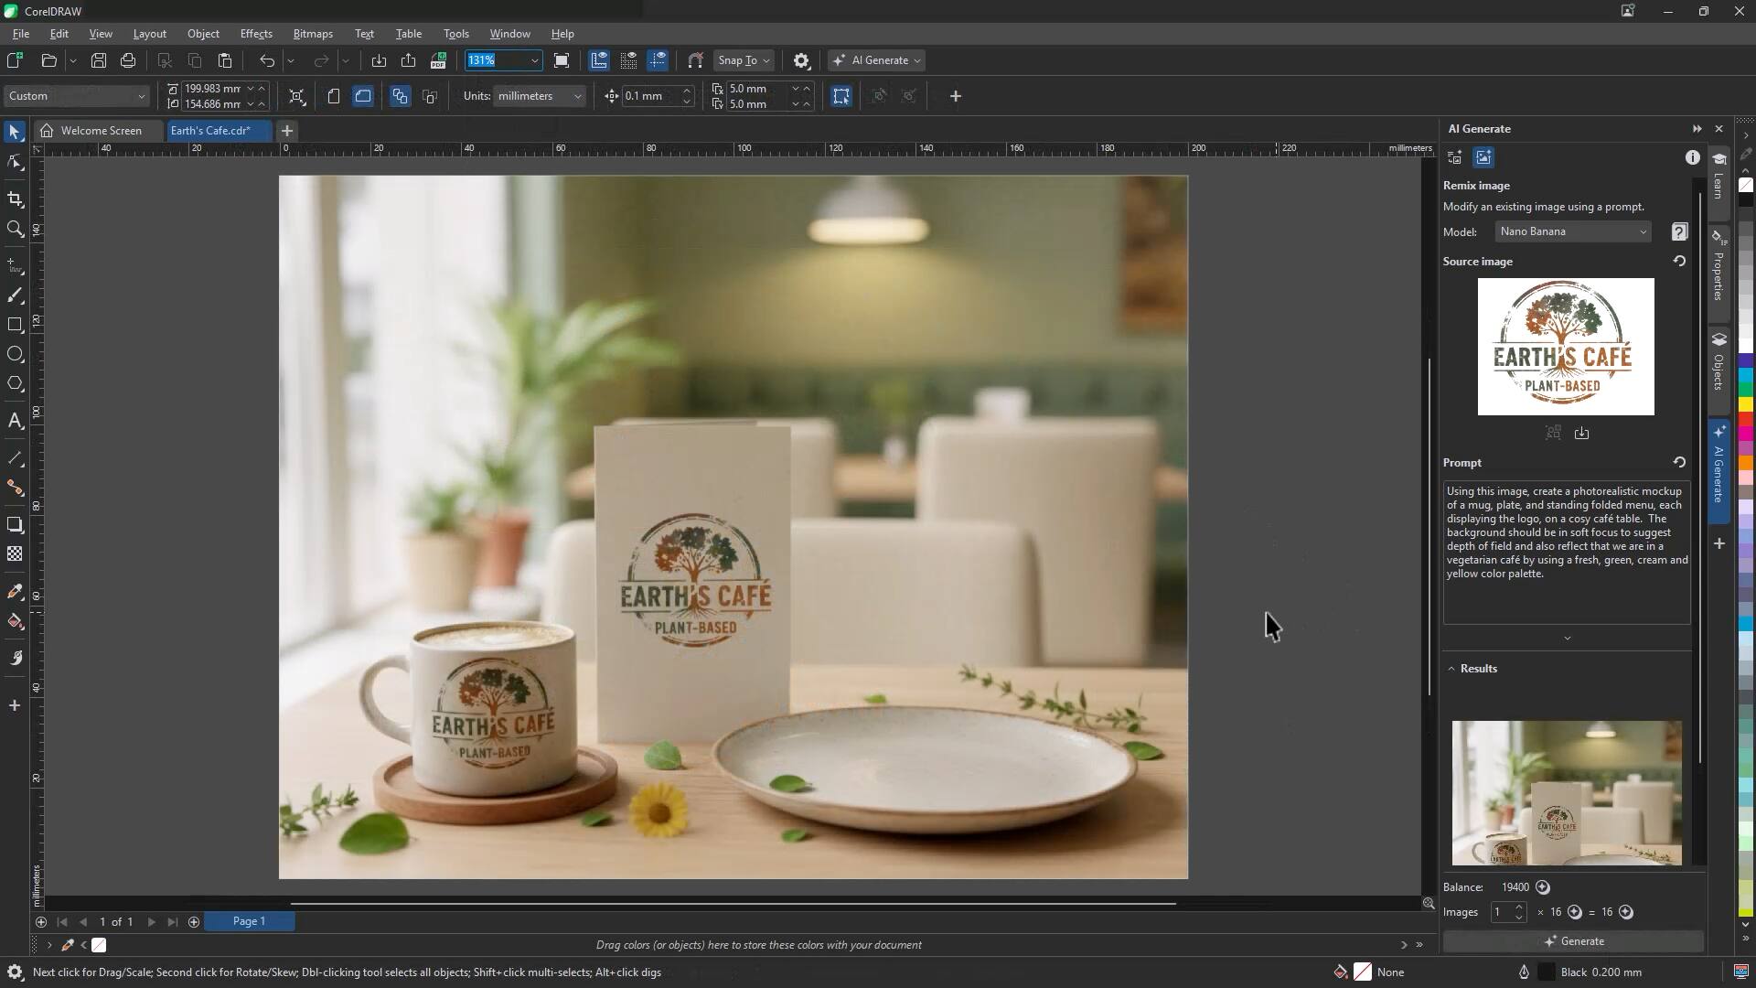Screen dimensions: 1756x988
Task: Click the Import icon
Action: pyautogui.click(x=379, y=60)
